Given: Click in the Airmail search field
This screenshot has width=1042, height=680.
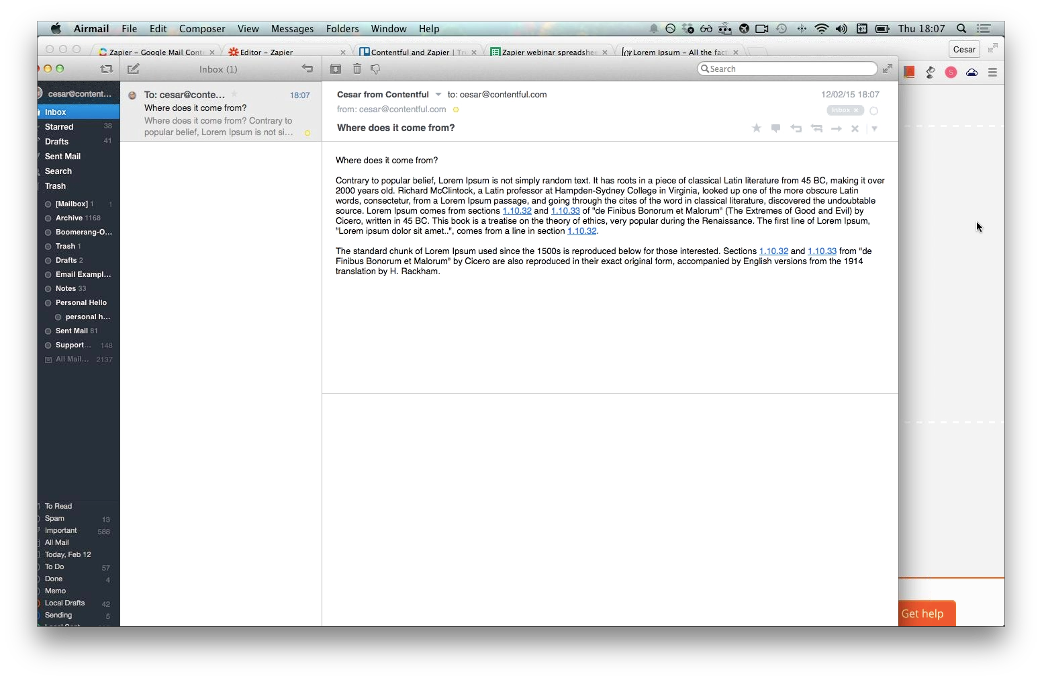Looking at the screenshot, I should coord(788,69).
